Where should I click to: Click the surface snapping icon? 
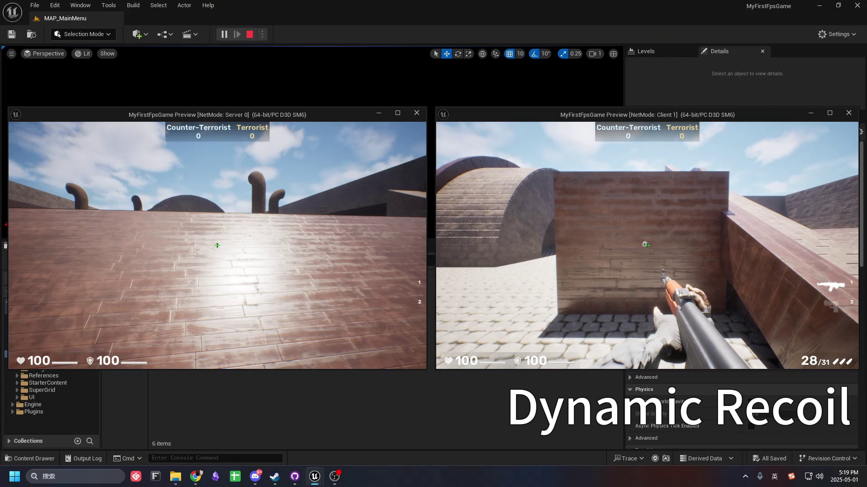[495, 54]
